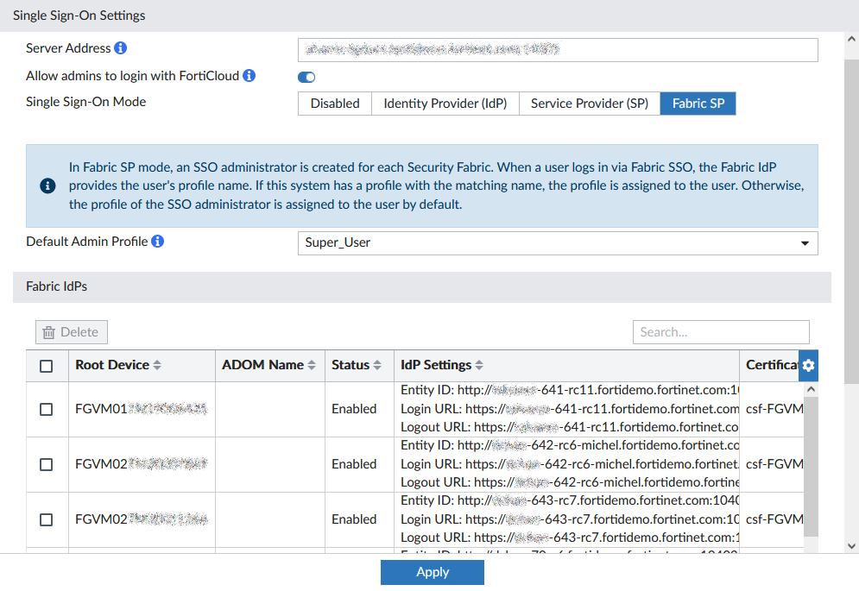The width and height of the screenshot is (859, 591).
Task: Choose Service Provider (SP) mode
Action: click(589, 104)
